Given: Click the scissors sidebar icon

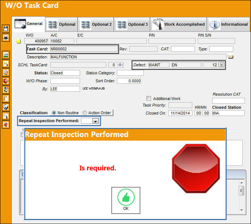Looking at the screenshot, I should [x=6, y=63].
